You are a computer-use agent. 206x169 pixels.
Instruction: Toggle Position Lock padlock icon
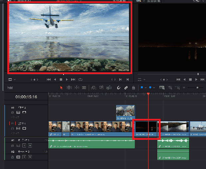(x=134, y=88)
